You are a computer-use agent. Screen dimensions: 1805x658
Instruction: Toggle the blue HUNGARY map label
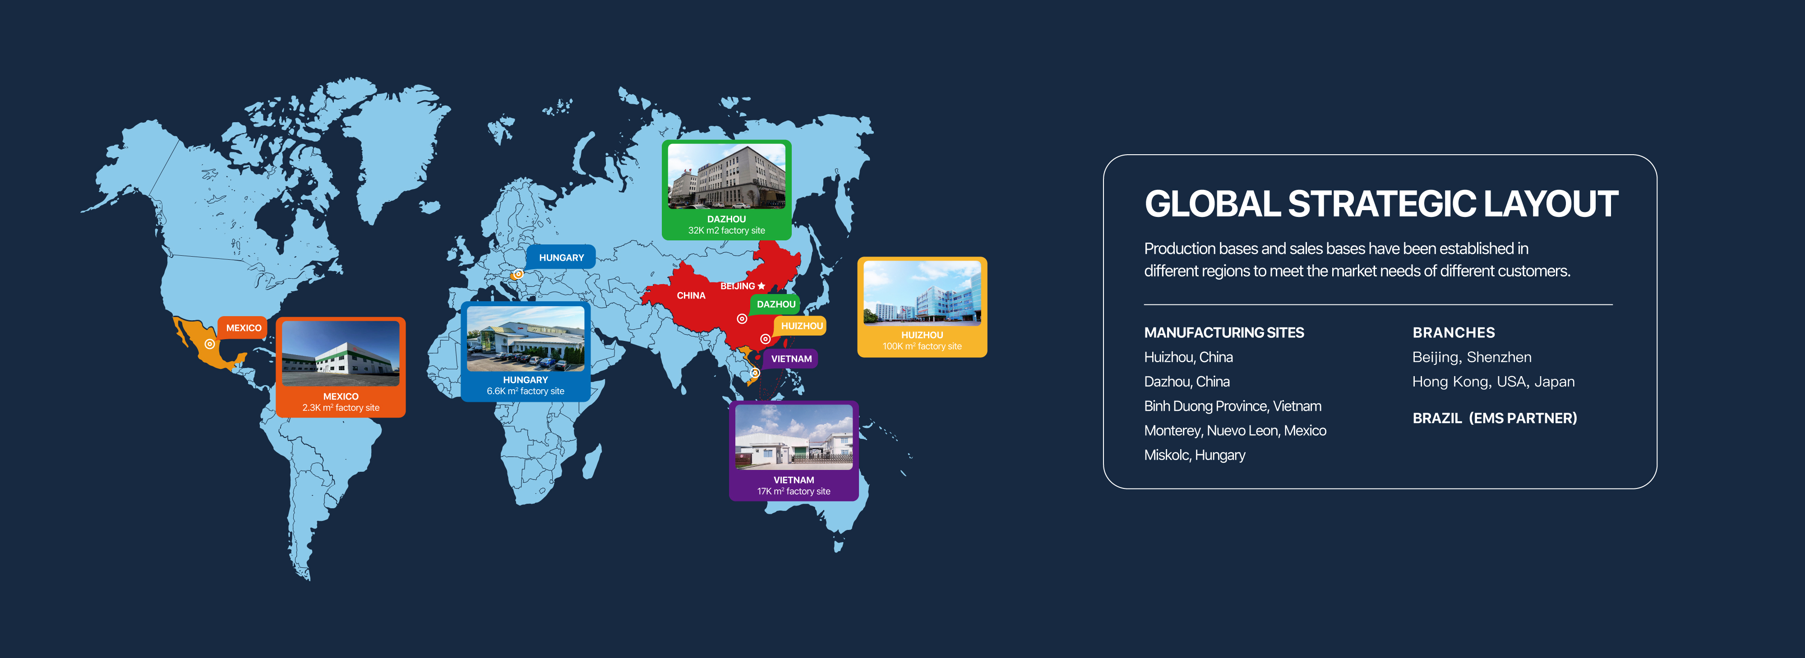(562, 257)
